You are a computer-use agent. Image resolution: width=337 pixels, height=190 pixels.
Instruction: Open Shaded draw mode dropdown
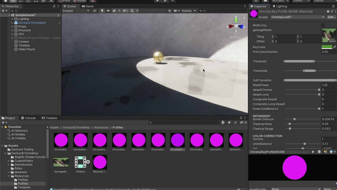(76, 11)
